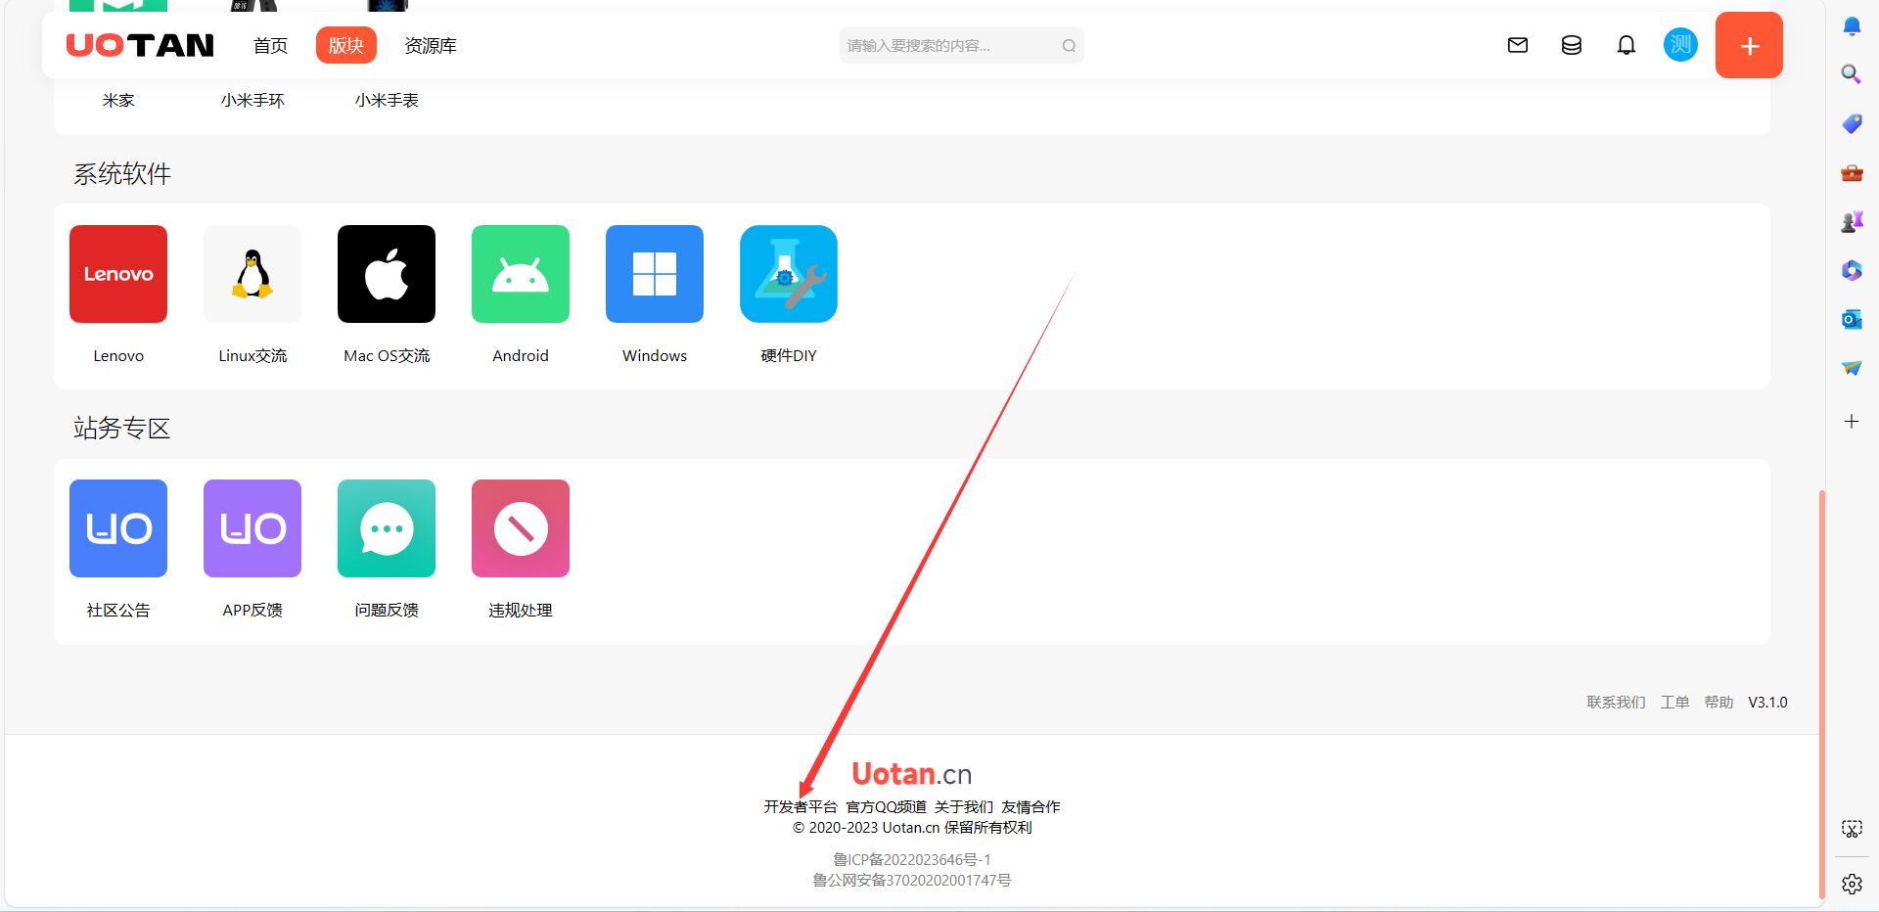Screen dimensions: 1879x912
Task: Open the Mac OS交流 Apple icon
Action: [x=387, y=274]
